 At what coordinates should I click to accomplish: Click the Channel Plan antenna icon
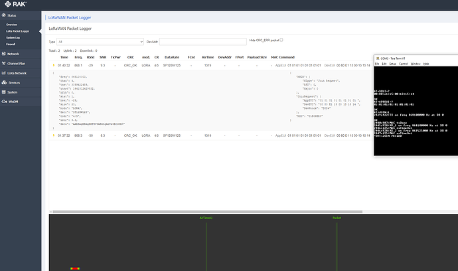5,63
